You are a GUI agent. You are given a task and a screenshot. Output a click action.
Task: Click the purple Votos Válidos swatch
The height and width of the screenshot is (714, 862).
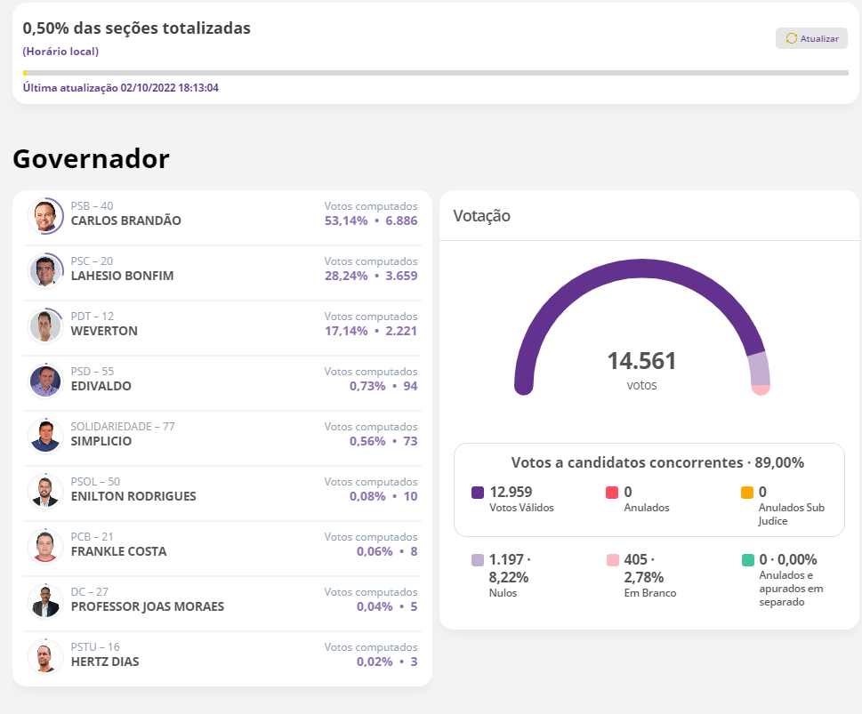pyautogui.click(x=478, y=493)
